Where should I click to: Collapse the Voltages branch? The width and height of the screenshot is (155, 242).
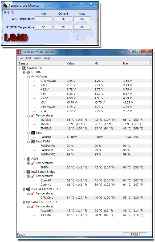pos(28,77)
